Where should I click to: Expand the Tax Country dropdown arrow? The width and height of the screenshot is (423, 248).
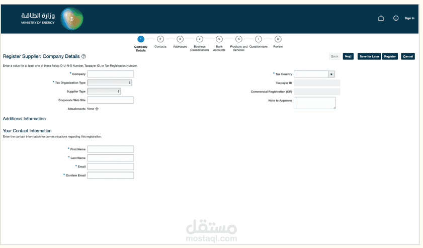click(x=331, y=74)
